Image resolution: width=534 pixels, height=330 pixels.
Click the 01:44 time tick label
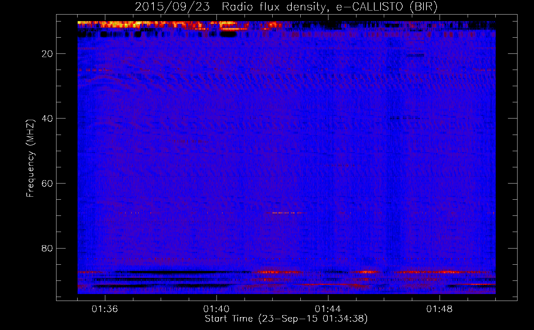pyautogui.click(x=328, y=309)
